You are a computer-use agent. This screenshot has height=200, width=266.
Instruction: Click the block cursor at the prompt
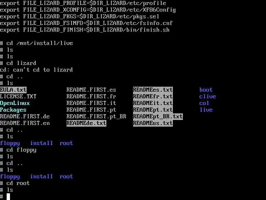click(8, 197)
